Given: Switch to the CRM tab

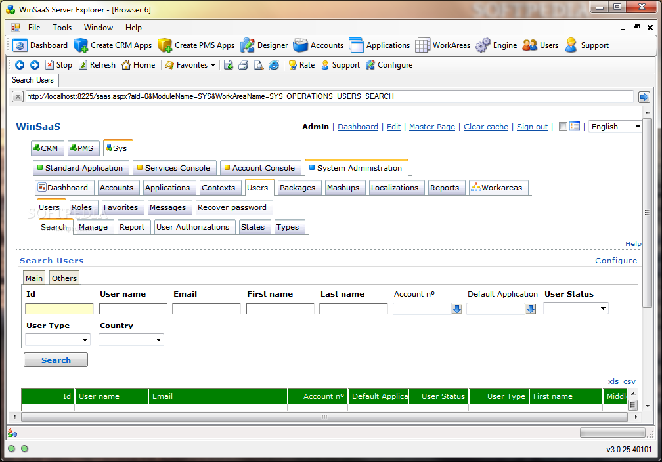Looking at the screenshot, I should [48, 148].
